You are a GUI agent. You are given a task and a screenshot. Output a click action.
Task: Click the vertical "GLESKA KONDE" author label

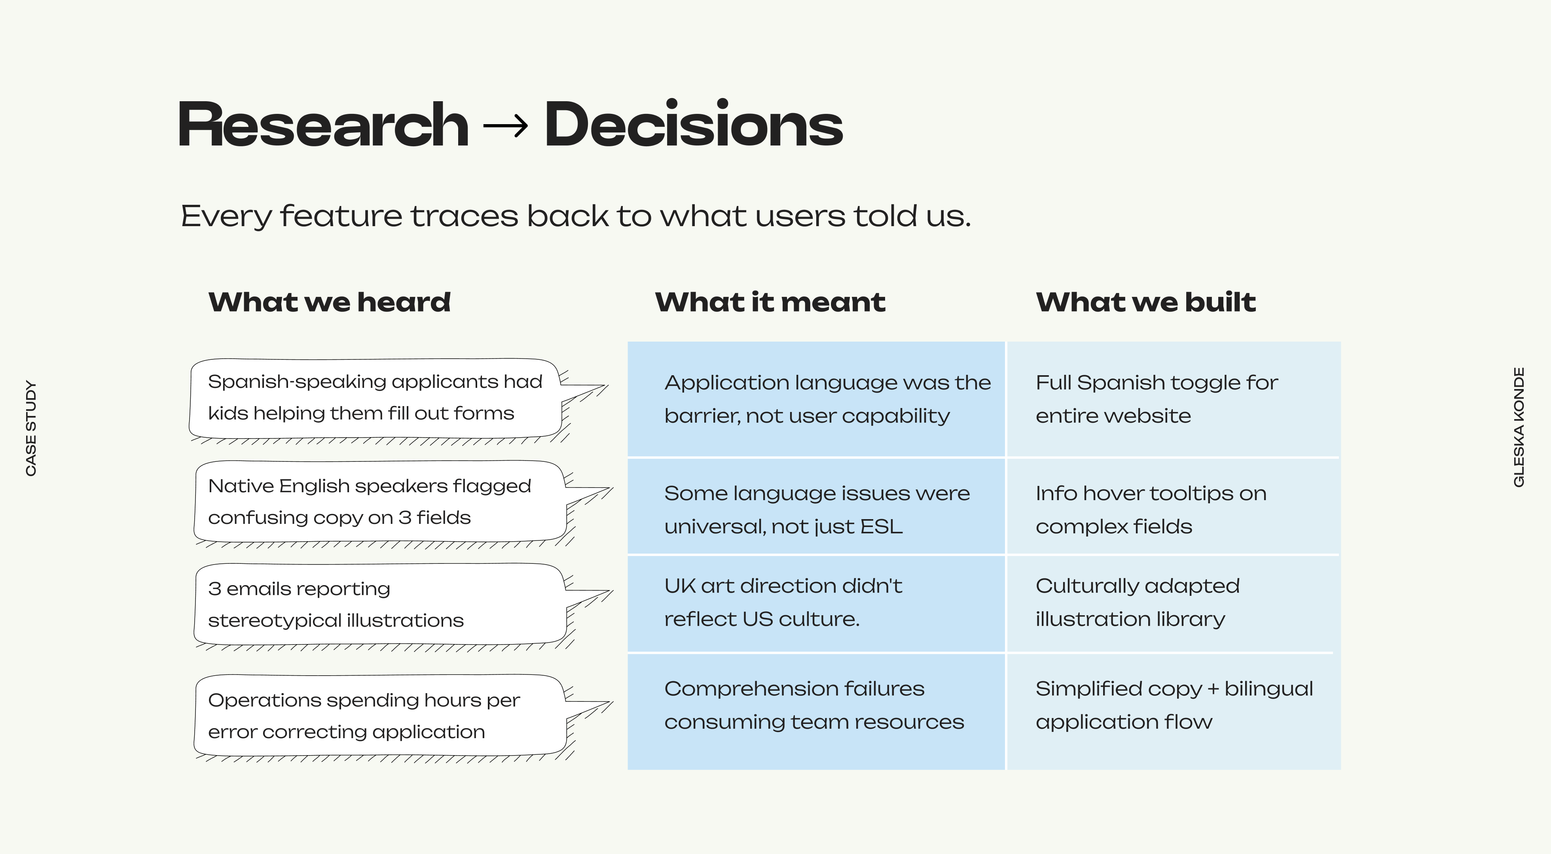coord(1519,427)
